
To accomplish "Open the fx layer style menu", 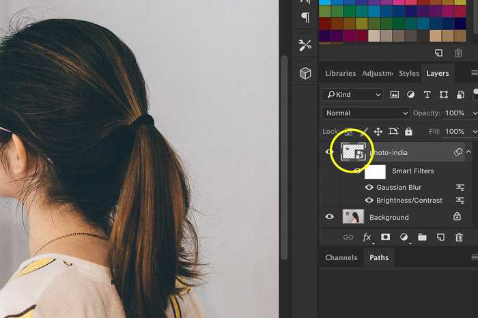I will coord(367,237).
